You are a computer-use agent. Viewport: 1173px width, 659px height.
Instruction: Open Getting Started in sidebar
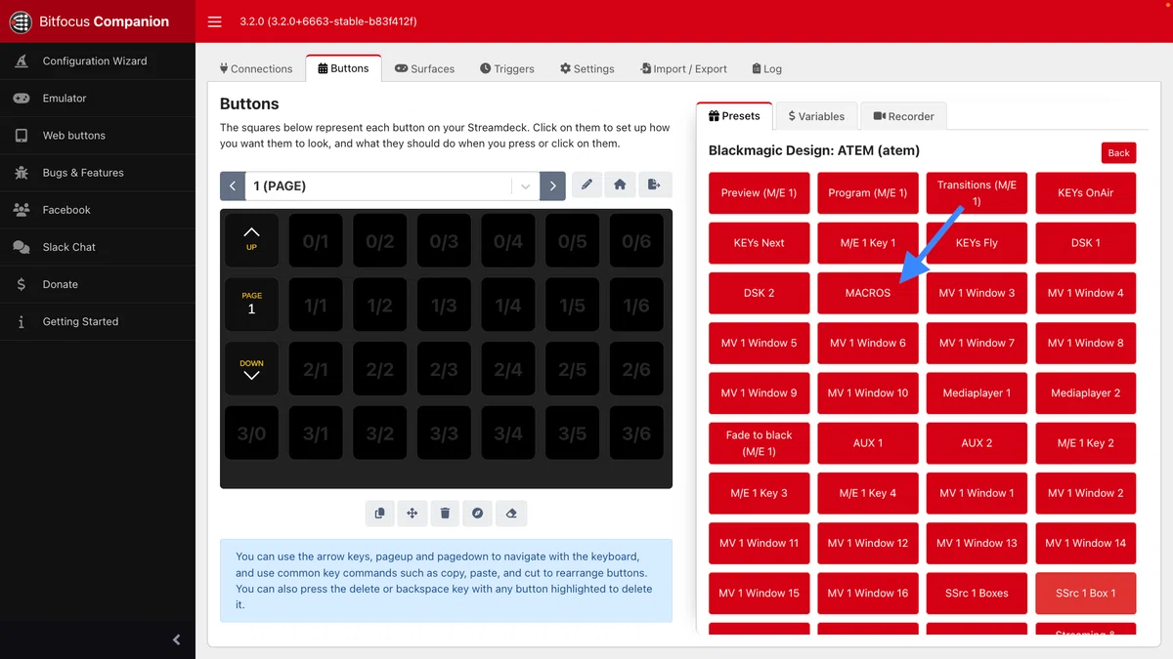98,320
